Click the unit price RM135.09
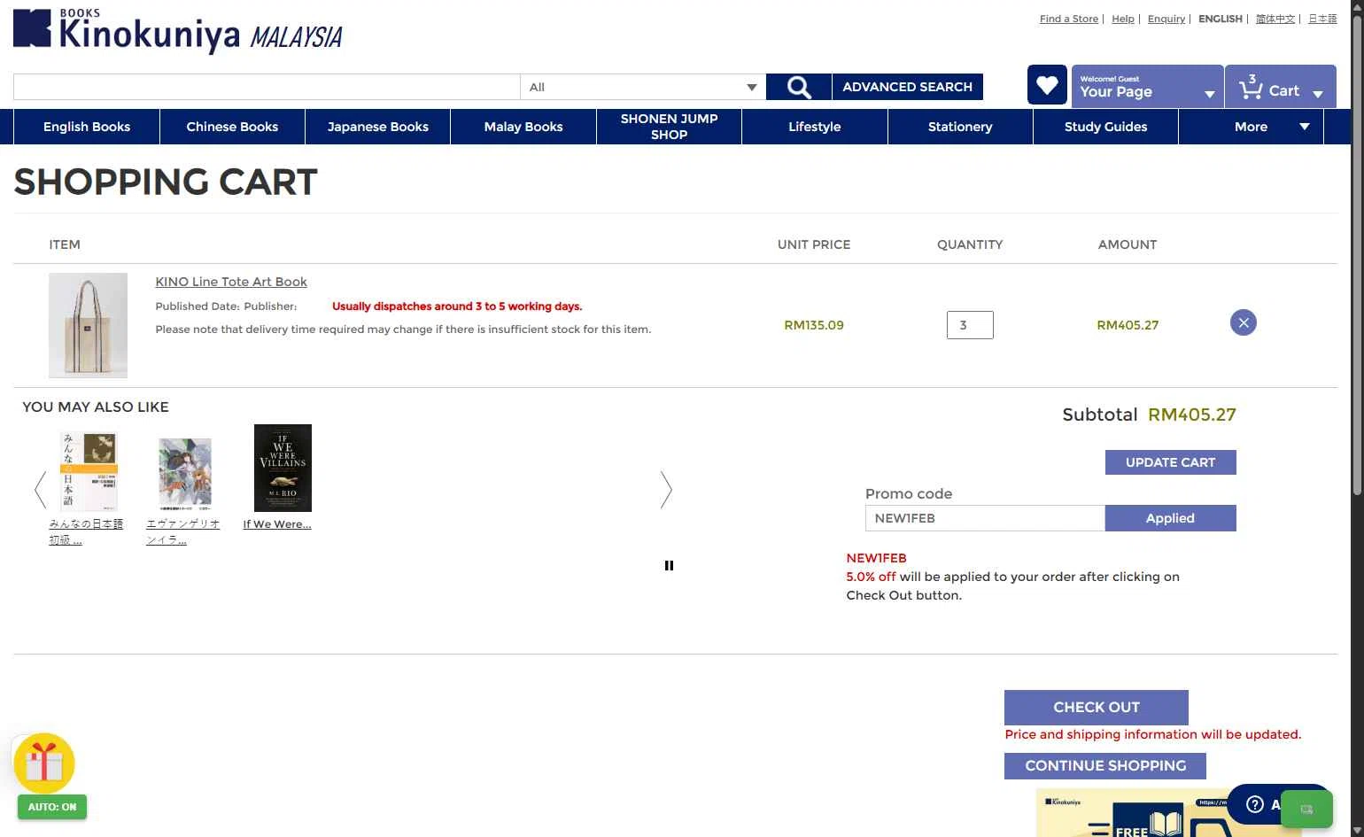 point(814,325)
